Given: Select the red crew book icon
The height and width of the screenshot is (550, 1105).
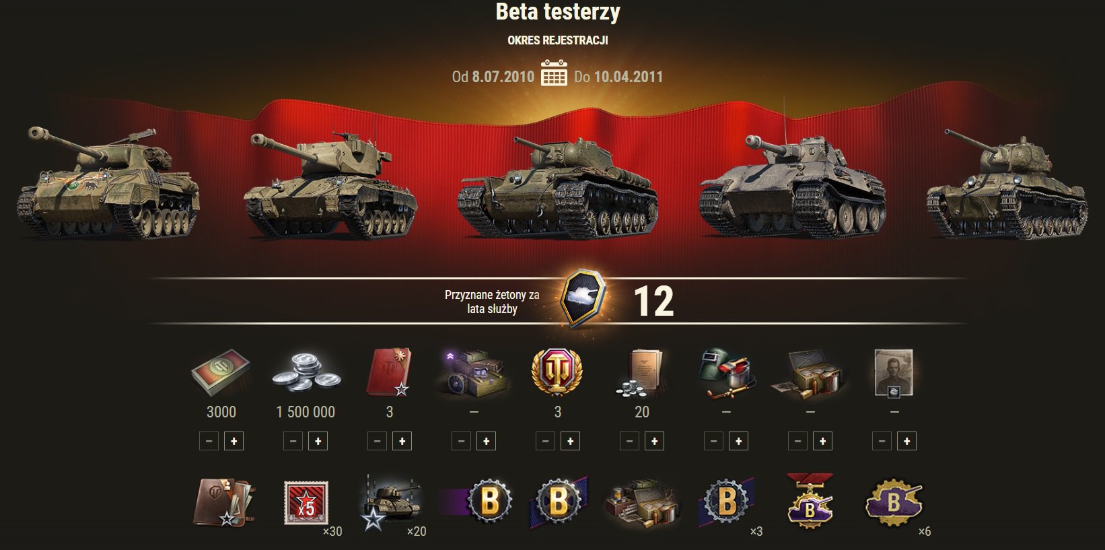Looking at the screenshot, I should click(388, 372).
